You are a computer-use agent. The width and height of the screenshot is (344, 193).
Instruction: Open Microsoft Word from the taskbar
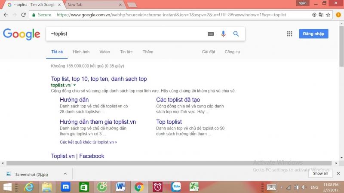tap(120, 187)
